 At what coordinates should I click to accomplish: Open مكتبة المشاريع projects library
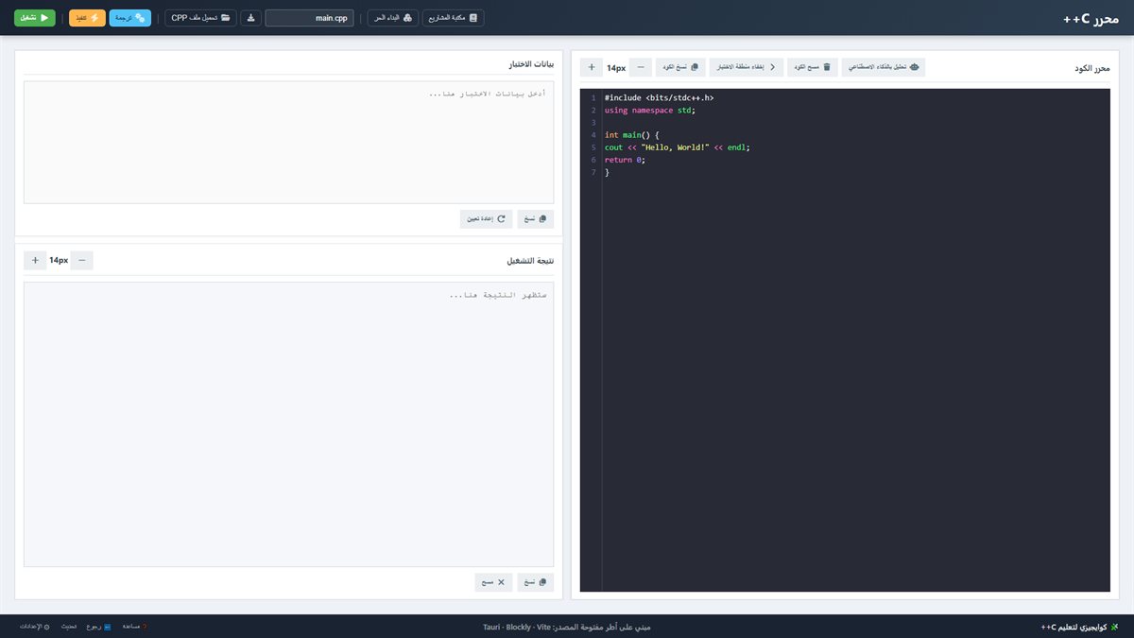pyautogui.click(x=453, y=17)
